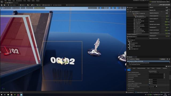Click the details settings gear icon

[170, 66]
